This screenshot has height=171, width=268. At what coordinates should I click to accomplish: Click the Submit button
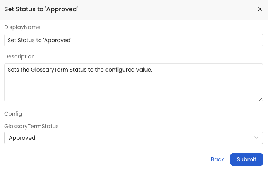click(246, 159)
